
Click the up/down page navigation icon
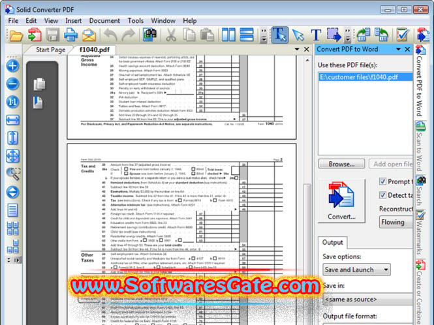click(12, 192)
